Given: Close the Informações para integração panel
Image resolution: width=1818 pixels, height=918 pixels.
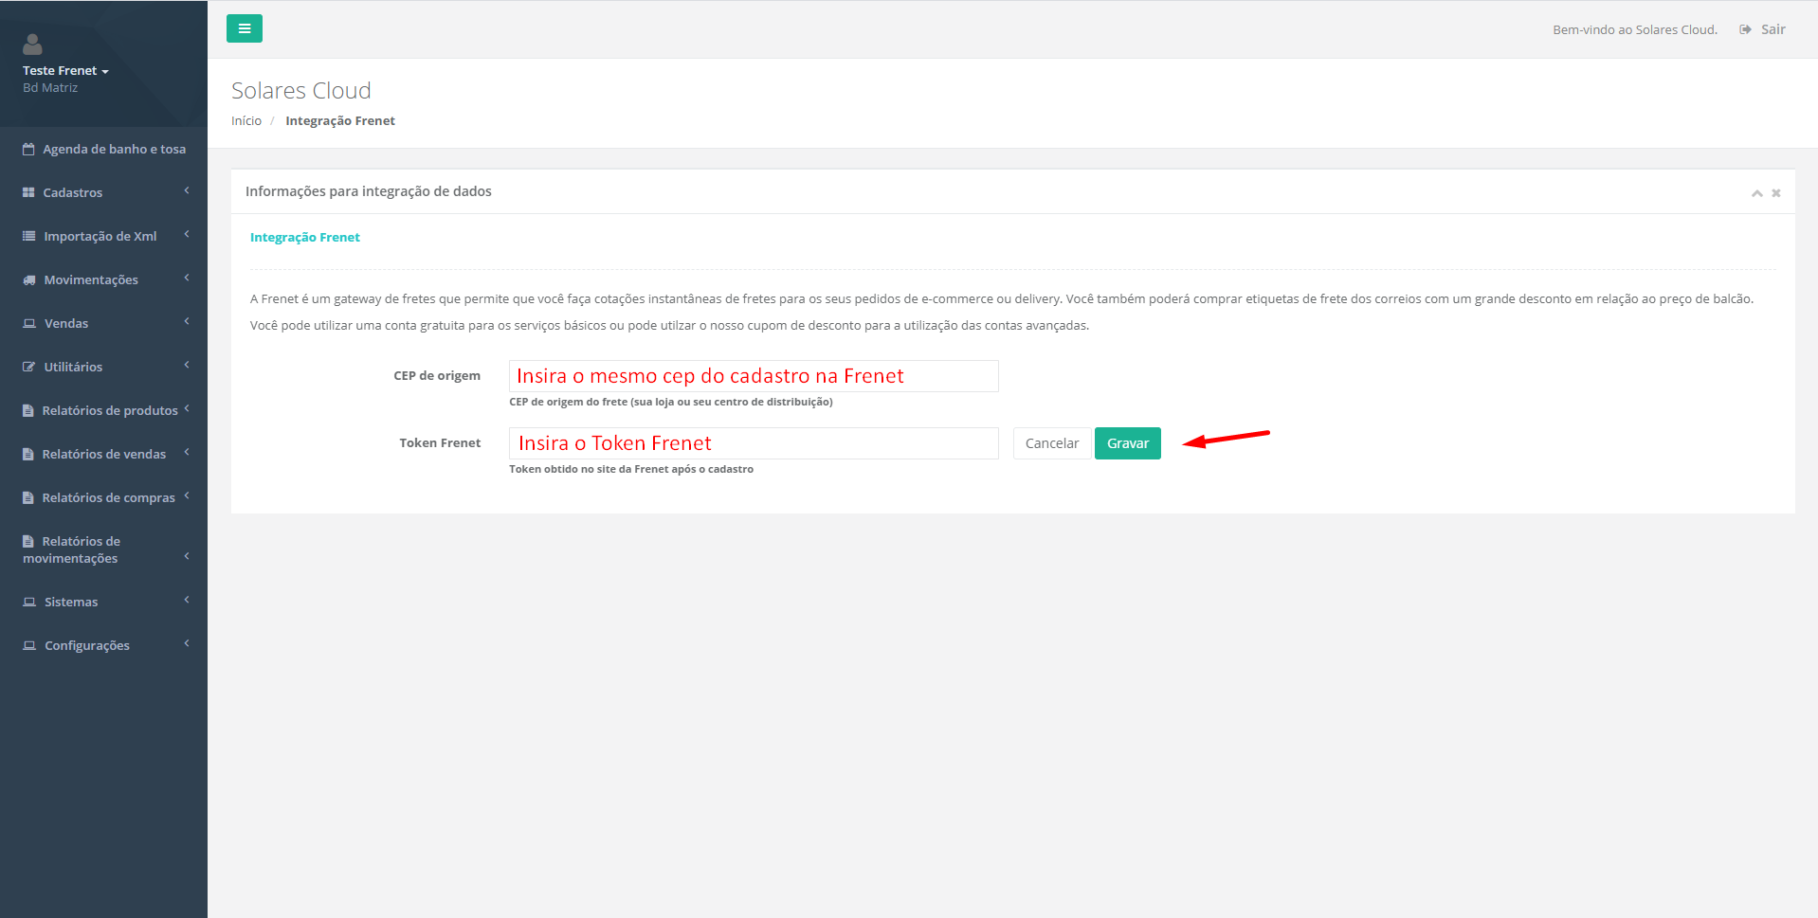Looking at the screenshot, I should pos(1776,193).
